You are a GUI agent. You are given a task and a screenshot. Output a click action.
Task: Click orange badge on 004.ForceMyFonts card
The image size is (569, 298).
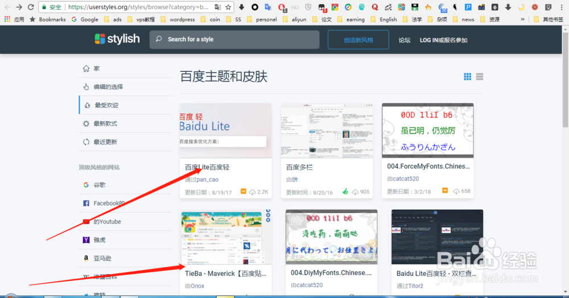(x=445, y=190)
